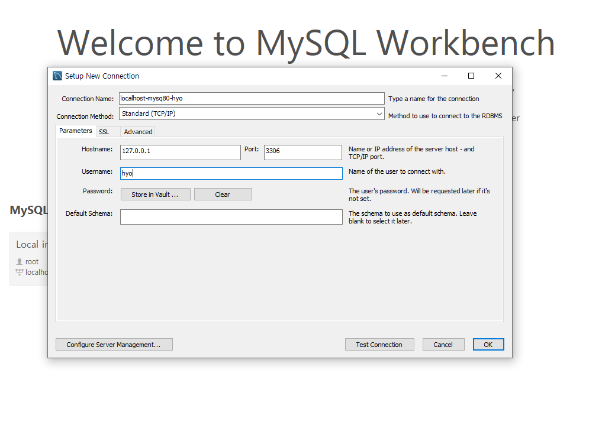Viewport: 602px width, 441px height.
Task: Click the 'Type a name for the connection' hint
Action: [x=433, y=99]
